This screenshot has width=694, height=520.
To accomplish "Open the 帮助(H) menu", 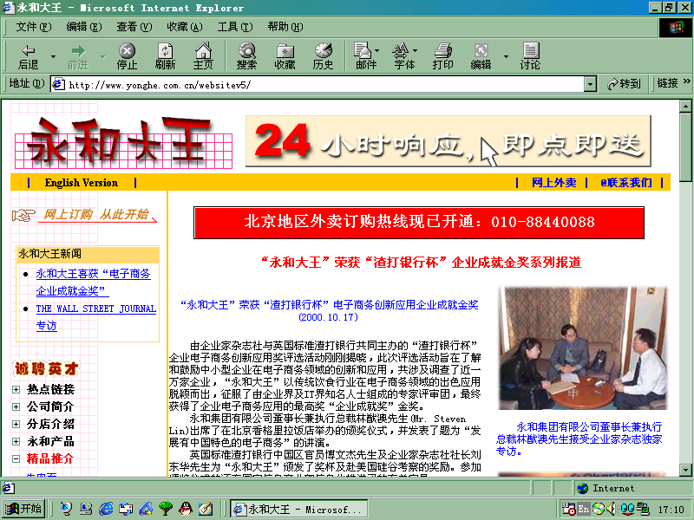I will [285, 27].
